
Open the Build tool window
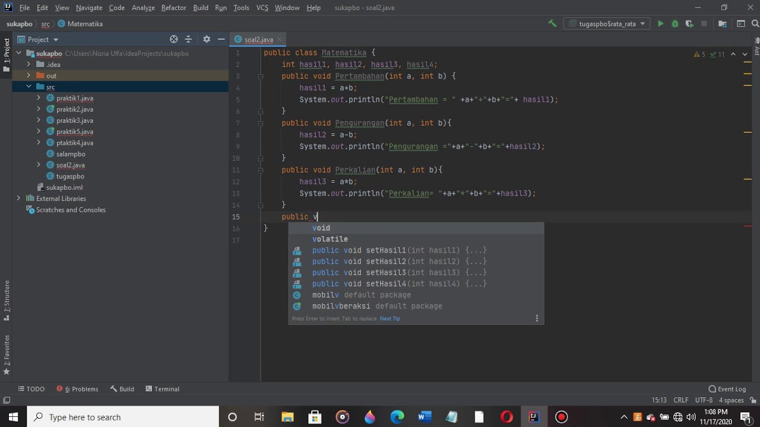pos(122,389)
